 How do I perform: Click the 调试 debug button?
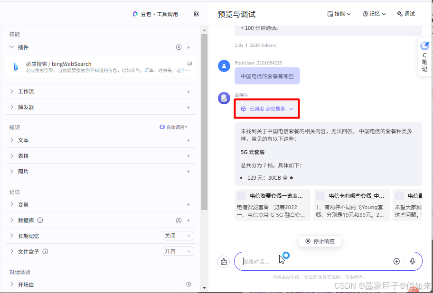coord(406,14)
